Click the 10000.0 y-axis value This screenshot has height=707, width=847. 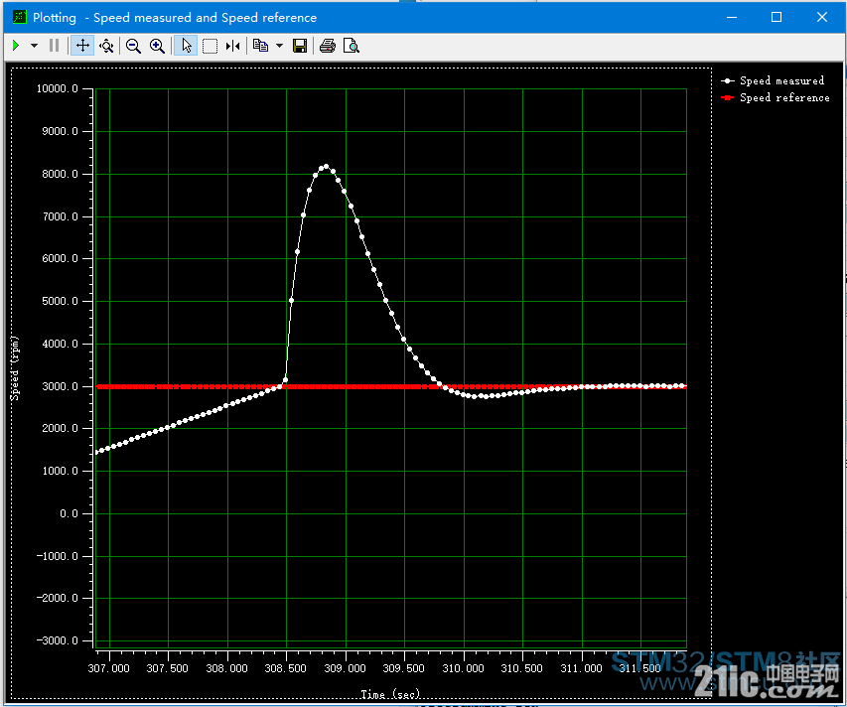(58, 88)
